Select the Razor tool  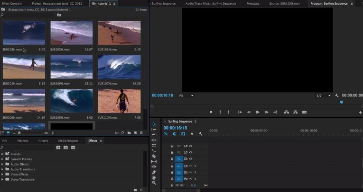[154, 156]
